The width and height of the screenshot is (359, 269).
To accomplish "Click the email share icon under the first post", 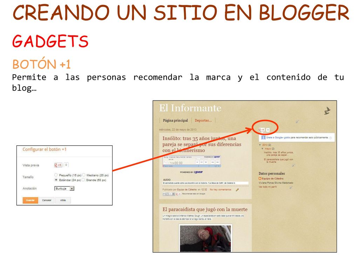I will pos(164,194).
